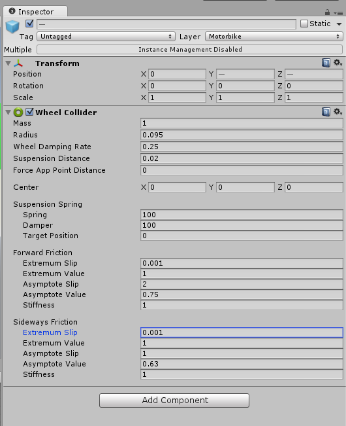Screen dimensions: 346x426
Task: Disable the Wheel Collider component checkbox
Action: [29, 112]
